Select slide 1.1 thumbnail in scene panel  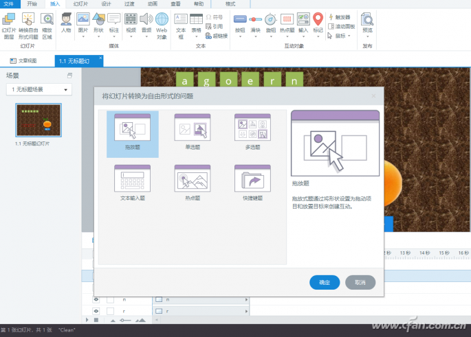39,120
